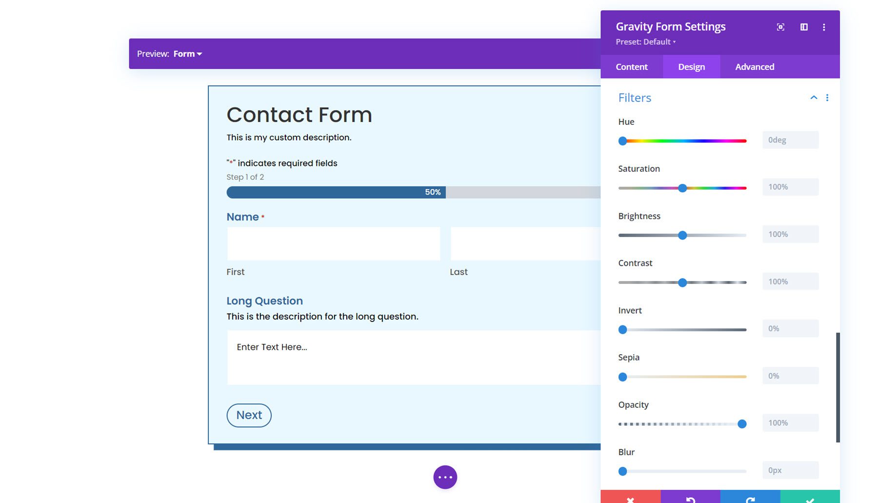Open the Preset Default dropdown

pos(645,42)
